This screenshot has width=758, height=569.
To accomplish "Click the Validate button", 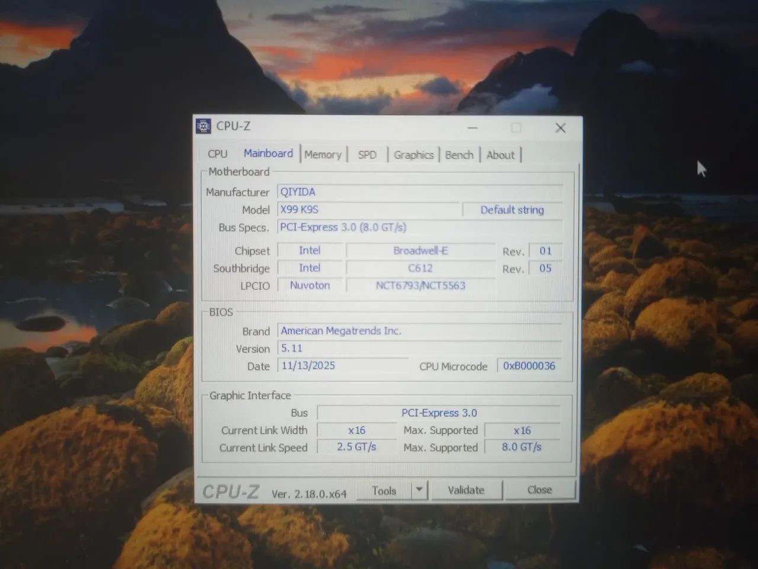I will (467, 490).
